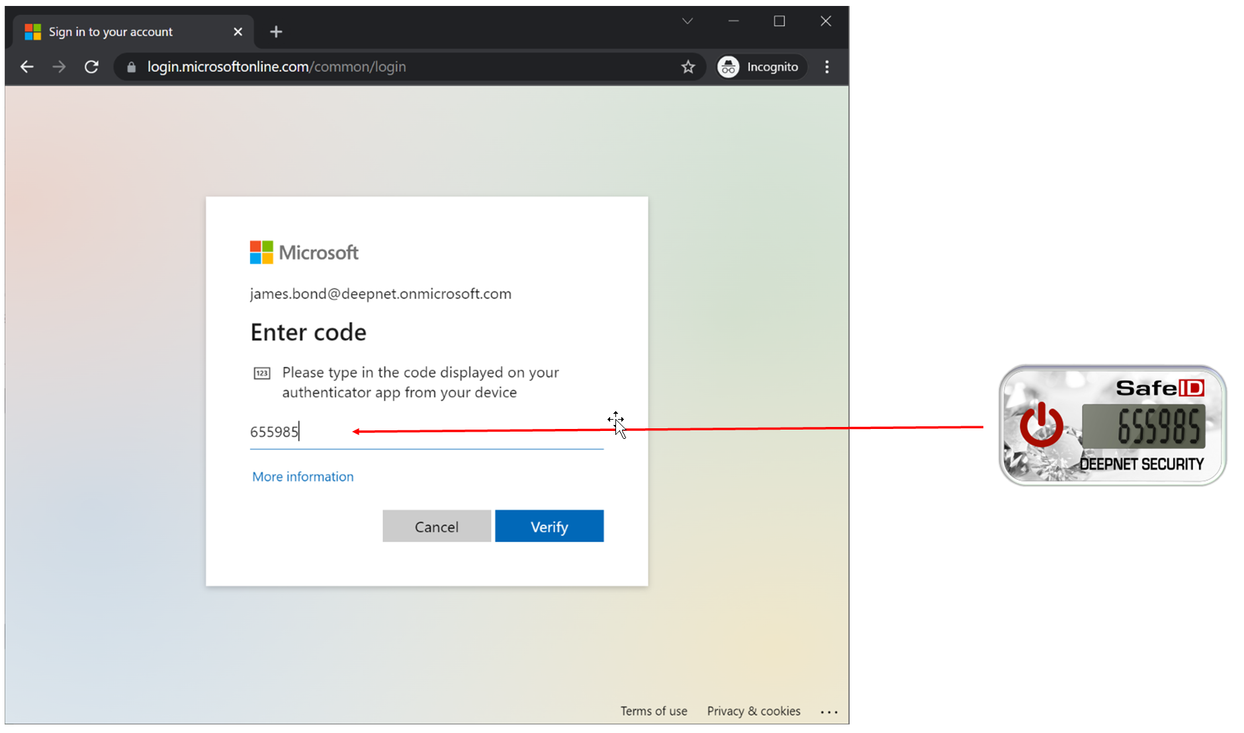Image resolution: width=1244 pixels, height=733 pixels.
Task: Click the Microsoft favicon on the tab
Action: click(33, 32)
